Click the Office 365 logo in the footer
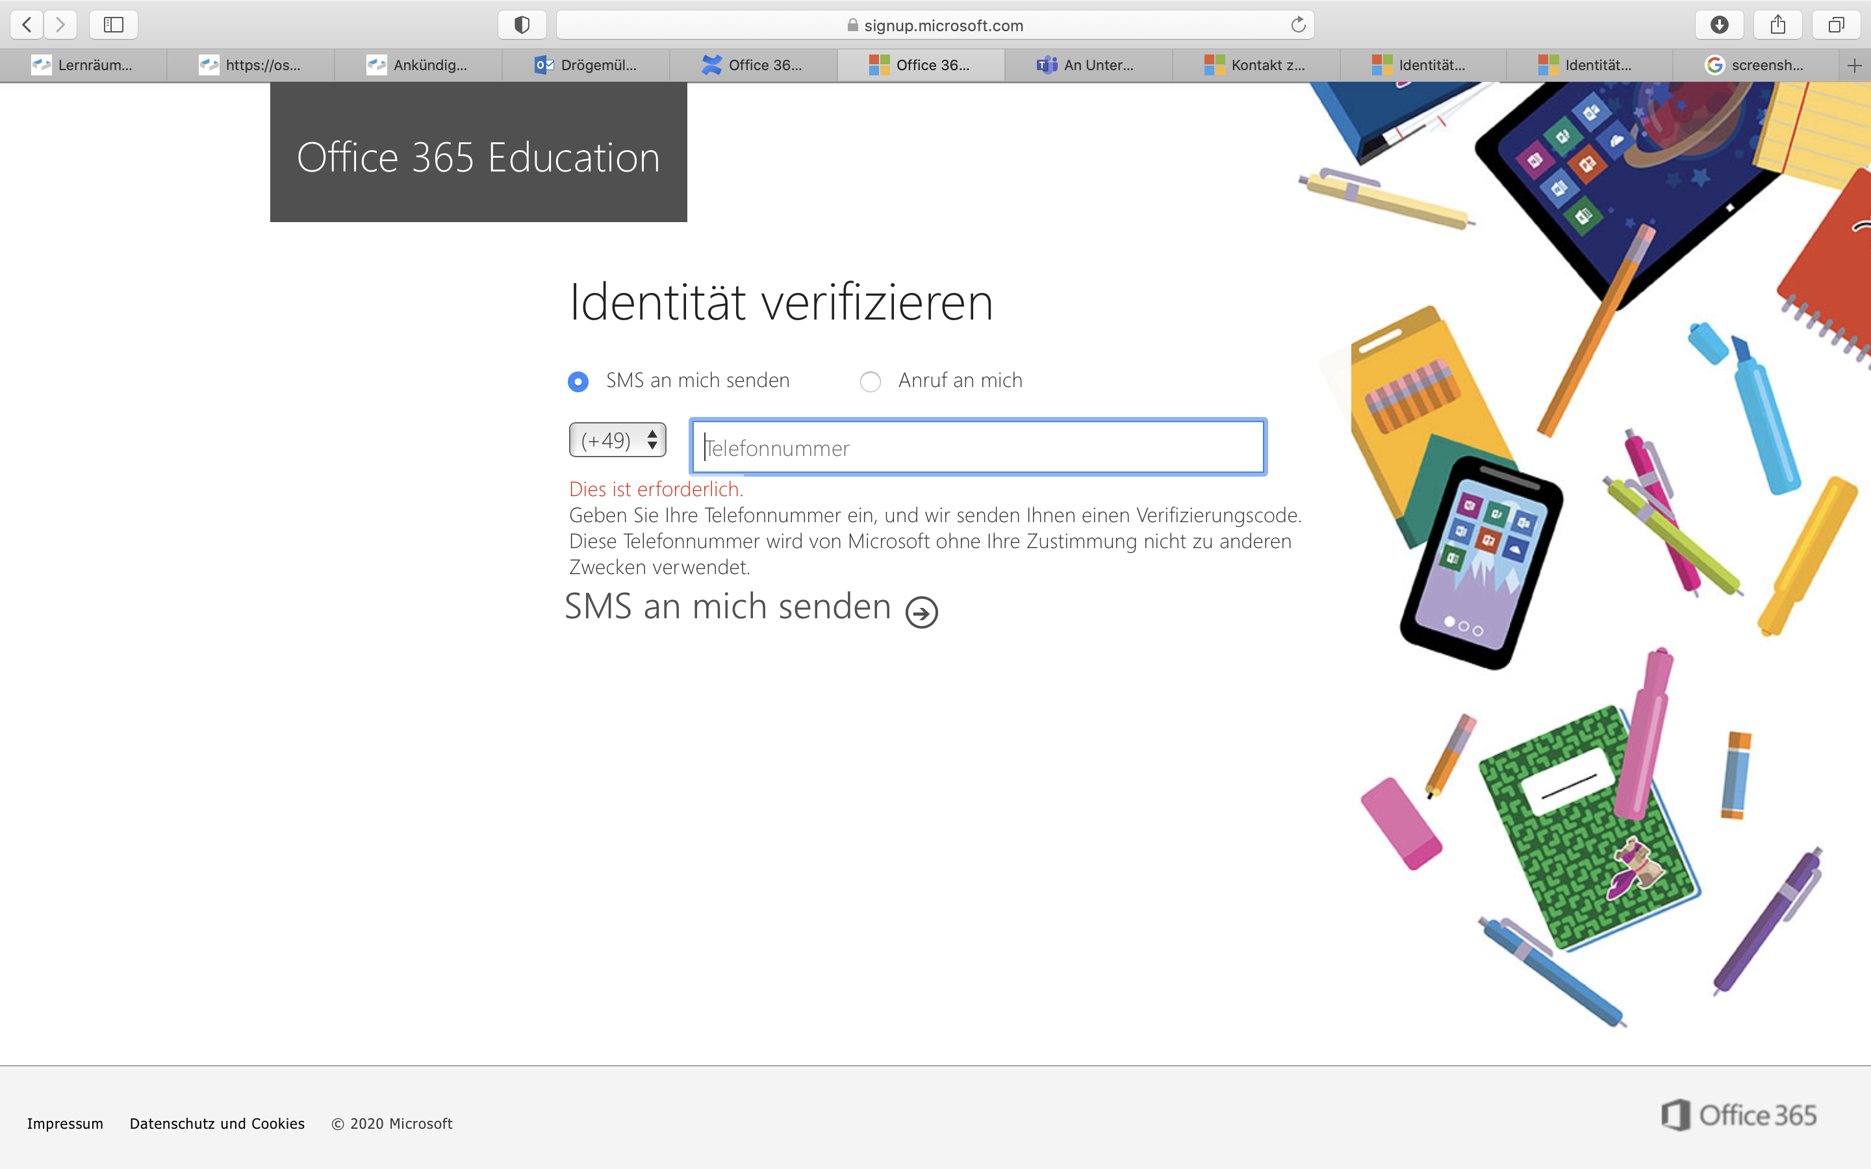Image resolution: width=1871 pixels, height=1169 pixels. point(1738,1115)
